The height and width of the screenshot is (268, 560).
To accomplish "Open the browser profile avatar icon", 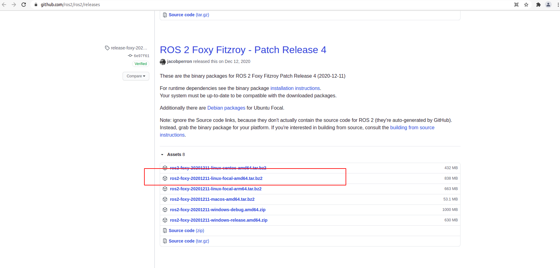I will [x=548, y=5].
